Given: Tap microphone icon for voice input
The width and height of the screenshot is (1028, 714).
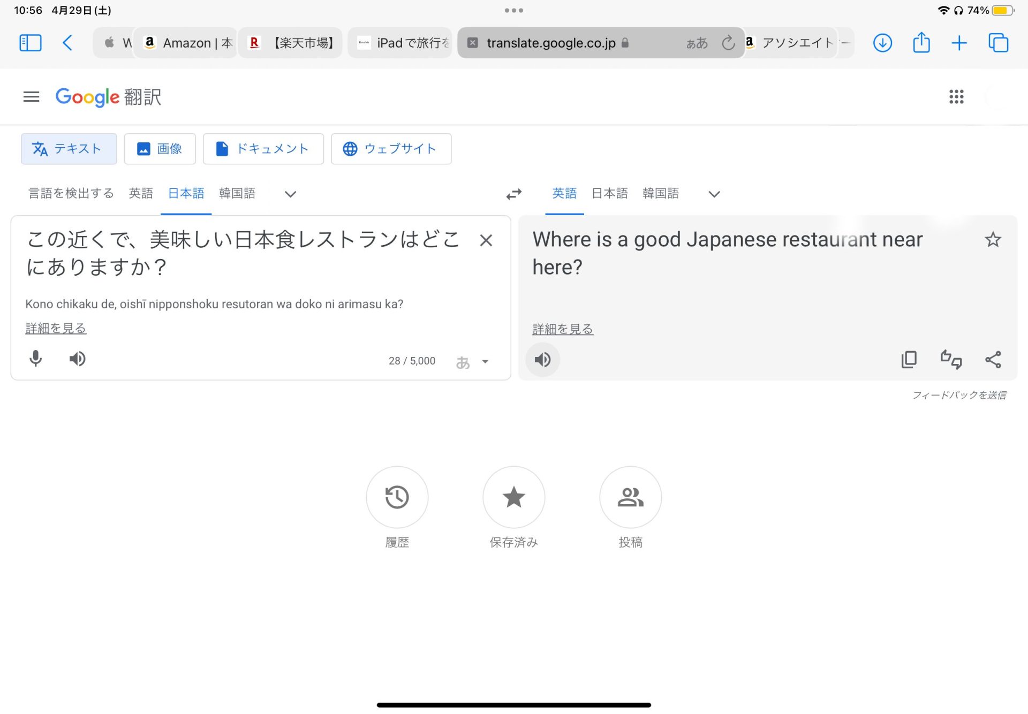Looking at the screenshot, I should point(36,359).
